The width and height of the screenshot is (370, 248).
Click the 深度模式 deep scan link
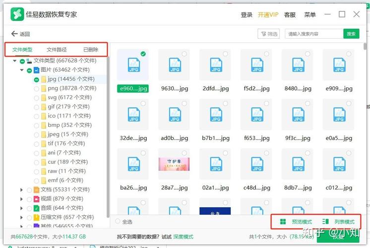pyautogui.click(x=183, y=237)
